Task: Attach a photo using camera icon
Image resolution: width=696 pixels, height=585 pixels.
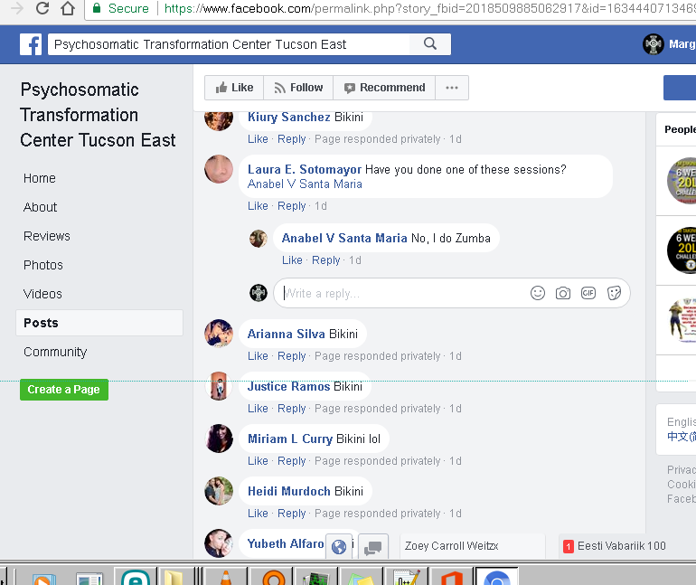Action: [563, 293]
